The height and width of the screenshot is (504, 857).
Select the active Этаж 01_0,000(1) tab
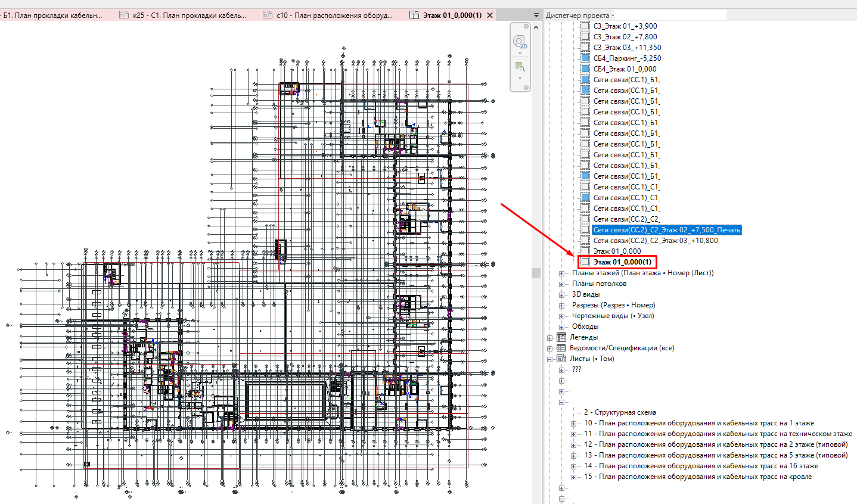452,15
